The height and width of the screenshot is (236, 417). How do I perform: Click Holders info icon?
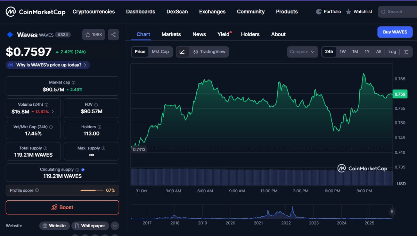[x=99, y=127]
